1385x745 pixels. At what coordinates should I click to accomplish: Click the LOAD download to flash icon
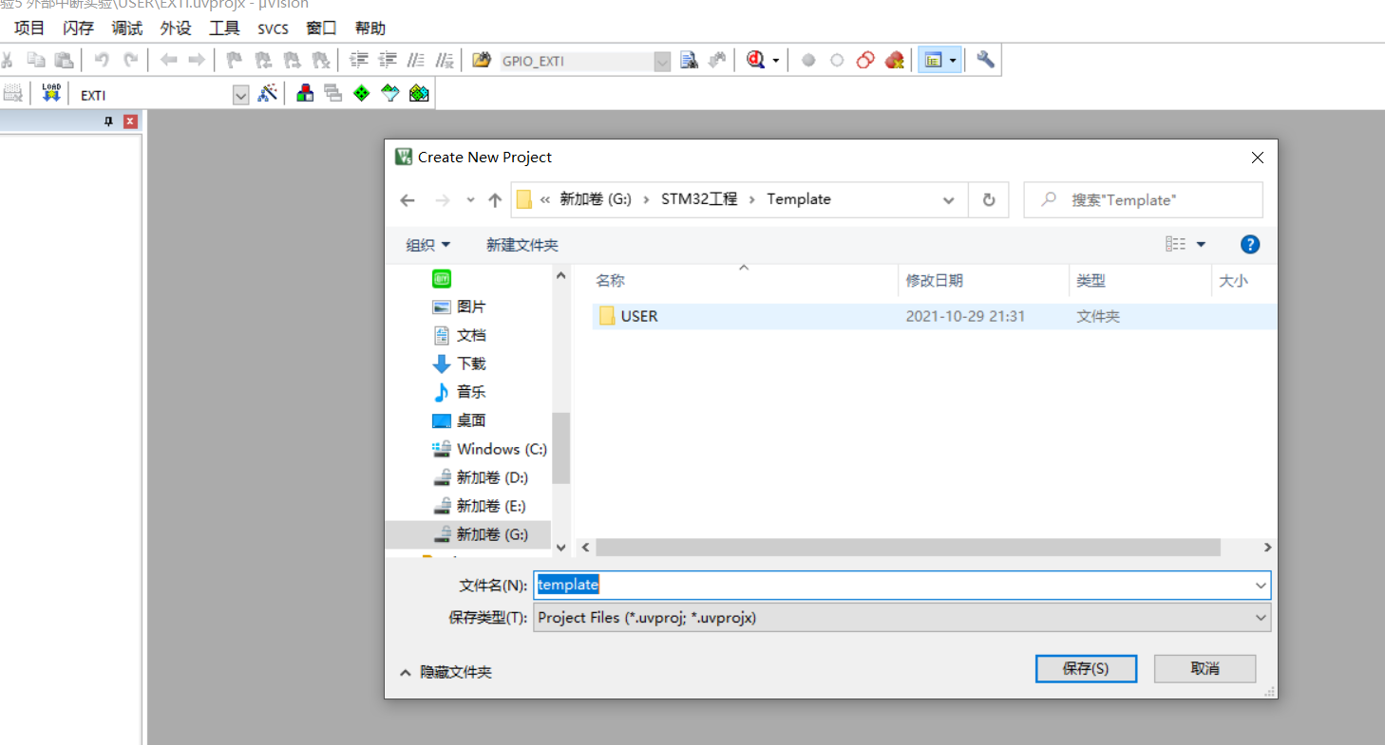[x=51, y=93]
